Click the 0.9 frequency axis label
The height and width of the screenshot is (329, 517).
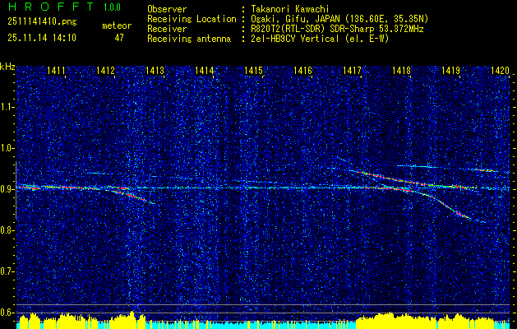click(x=8, y=188)
